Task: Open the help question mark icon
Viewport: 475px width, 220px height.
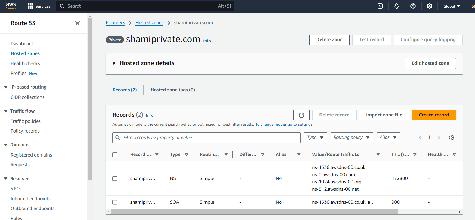Action: pos(413,6)
